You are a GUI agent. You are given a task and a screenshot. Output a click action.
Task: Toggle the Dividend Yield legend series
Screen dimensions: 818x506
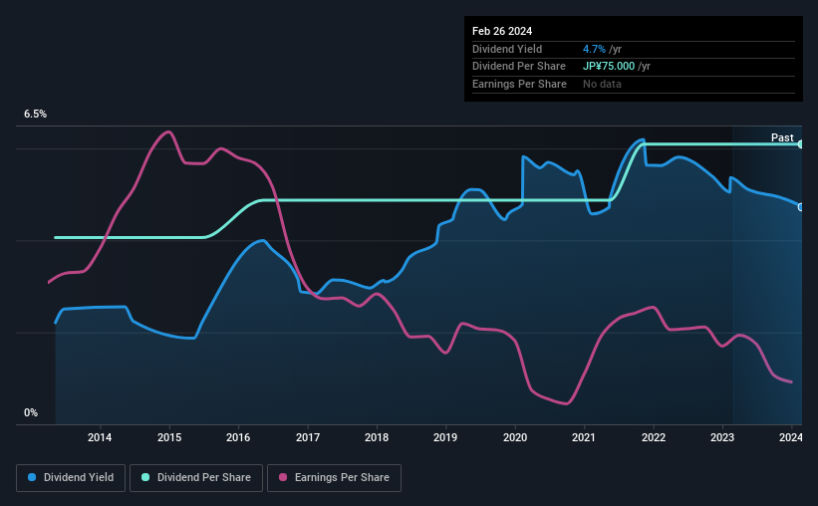click(x=71, y=478)
